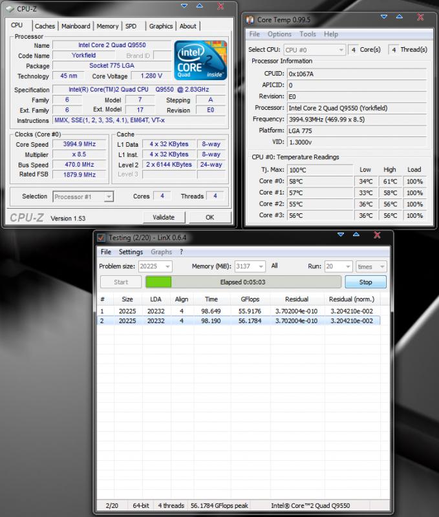Select LinX result row 1
Image resolution: width=439 pixels, height=517 pixels.
point(239,311)
